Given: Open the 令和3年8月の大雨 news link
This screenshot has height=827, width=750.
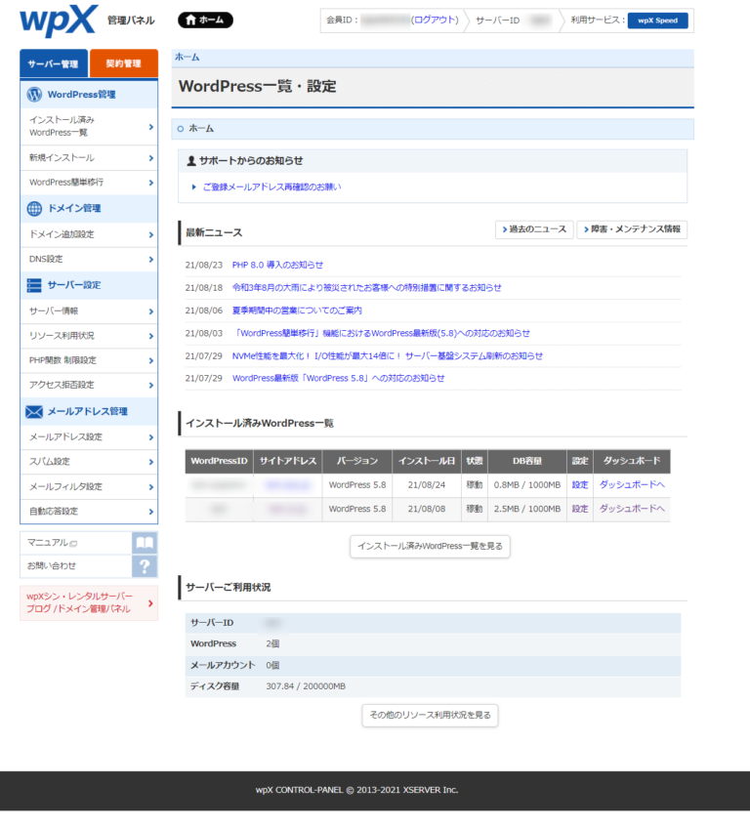Looking at the screenshot, I should (x=366, y=288).
